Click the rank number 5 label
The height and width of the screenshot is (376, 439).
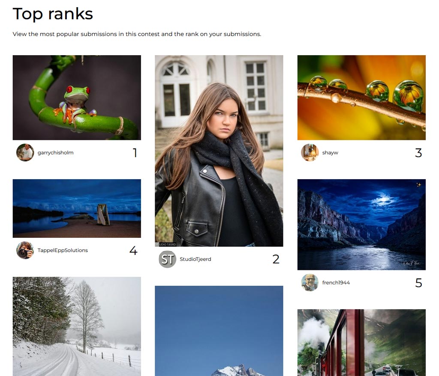[418, 283]
